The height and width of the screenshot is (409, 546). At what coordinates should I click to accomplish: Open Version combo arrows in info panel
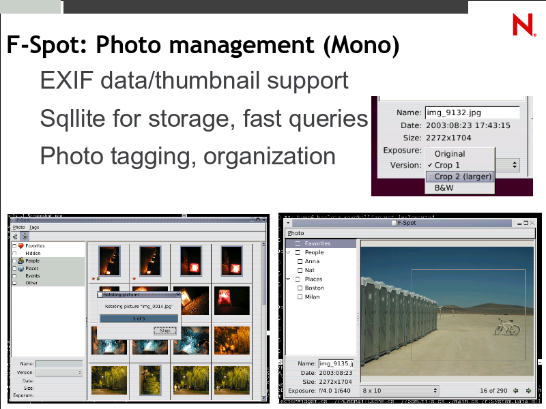click(515, 165)
